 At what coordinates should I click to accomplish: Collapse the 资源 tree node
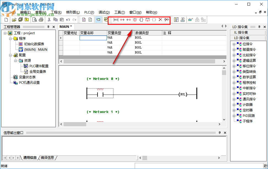point(15,61)
